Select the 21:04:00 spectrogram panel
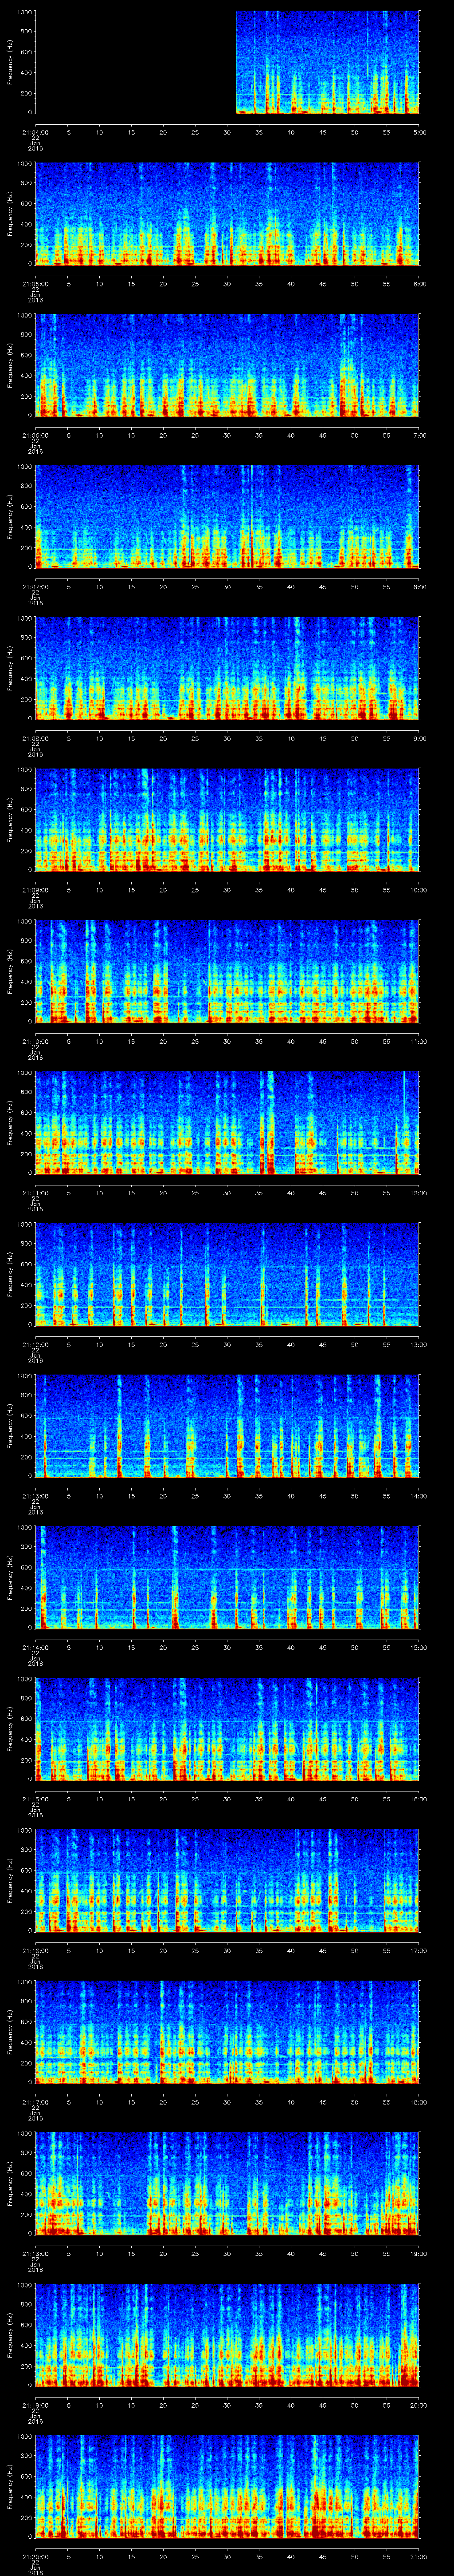Screen dimensions: 454x2576 [x=227, y=62]
